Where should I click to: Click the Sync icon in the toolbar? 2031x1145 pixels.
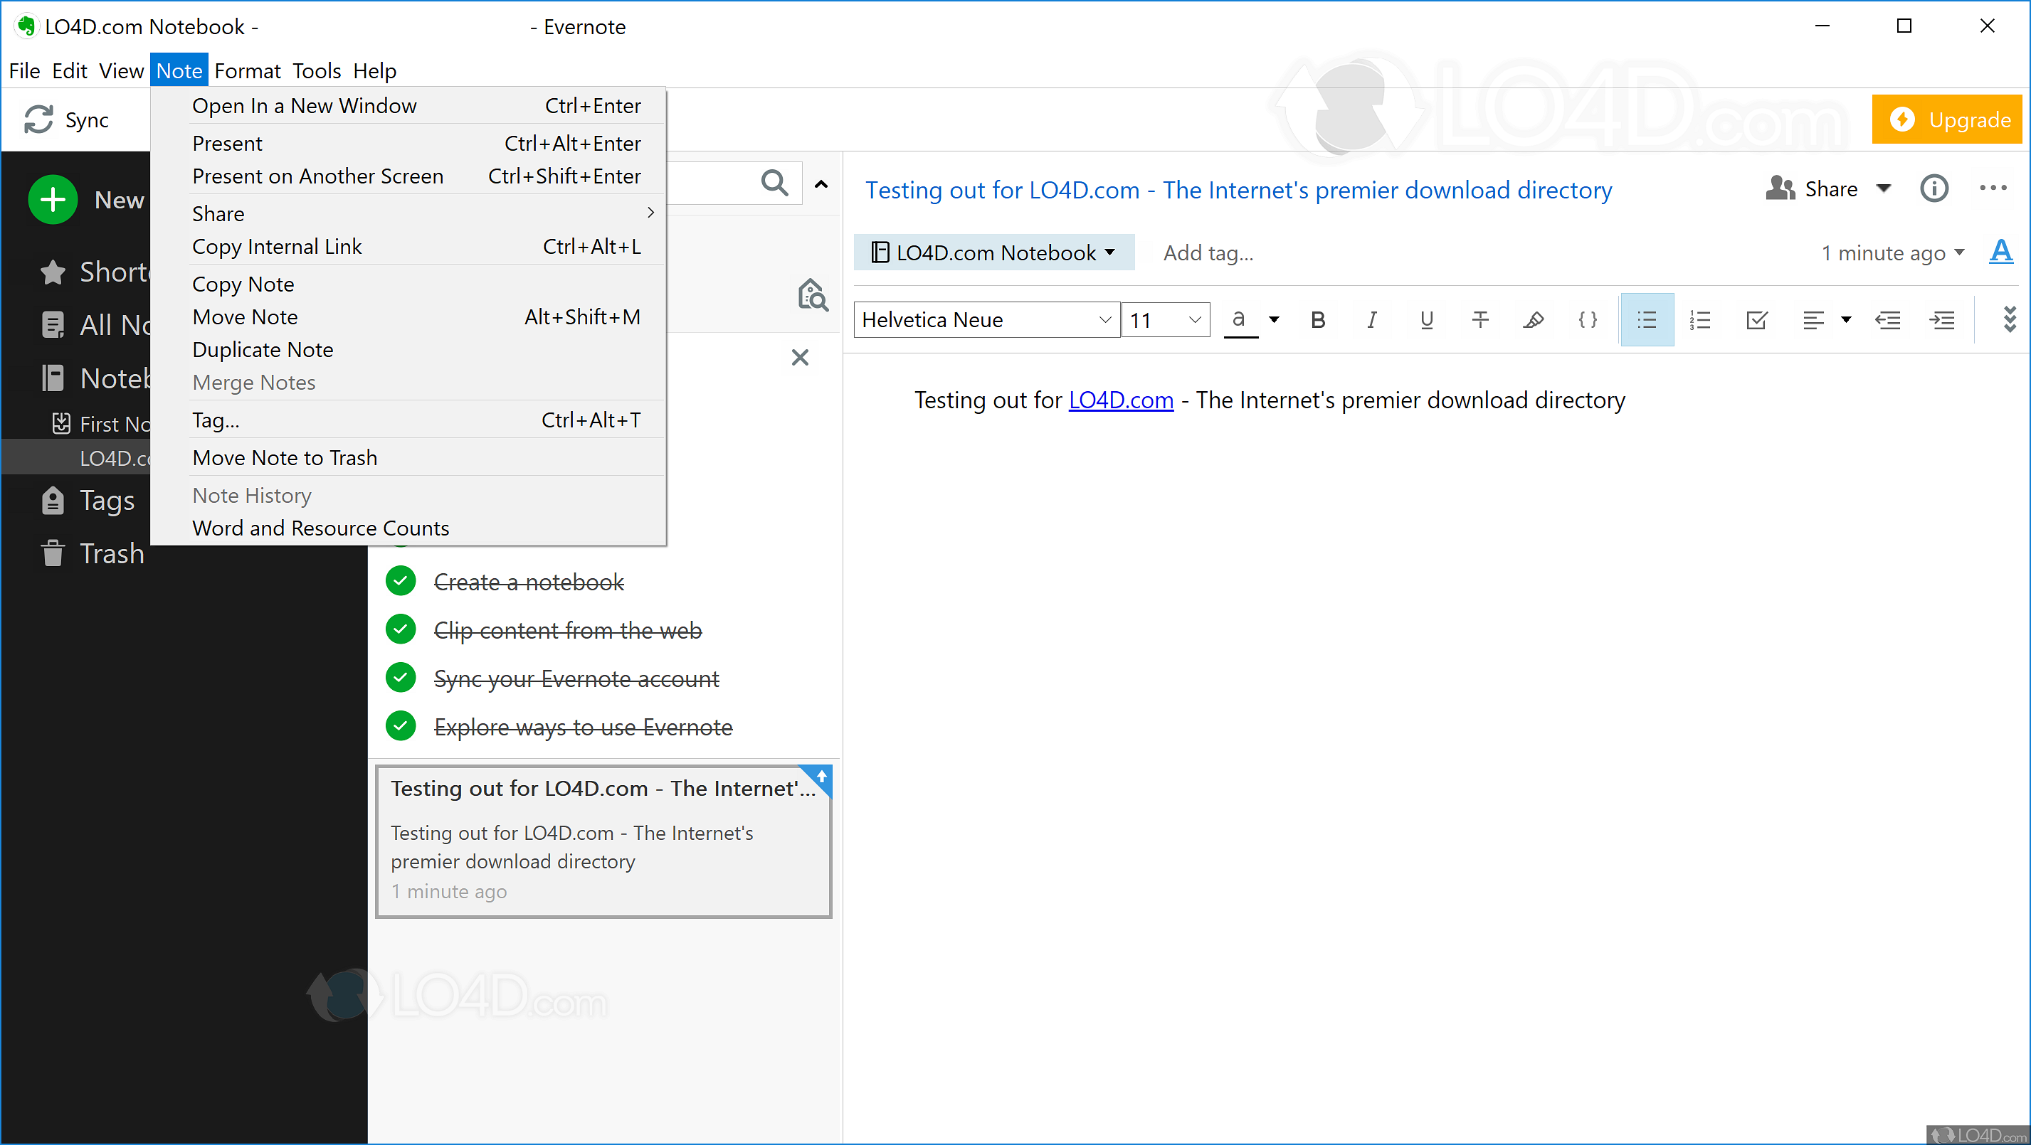[38, 119]
